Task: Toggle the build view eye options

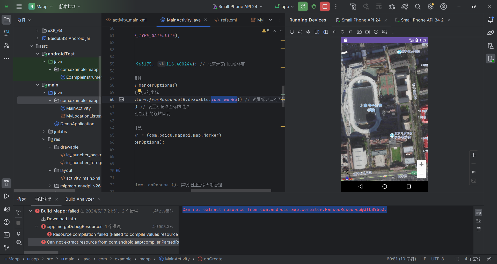Action: tap(18, 242)
